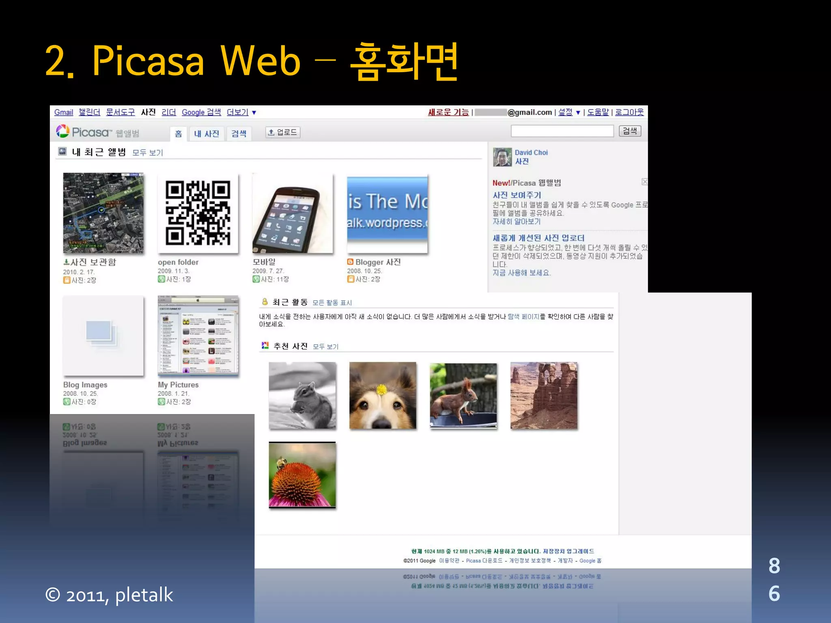Image resolution: width=831 pixels, height=623 pixels.
Task: Open 새롭게 개선된 사진 업로더 heading
Action: pyautogui.click(x=538, y=238)
